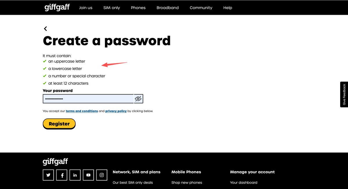Open the Broadband menu

pos(168,8)
